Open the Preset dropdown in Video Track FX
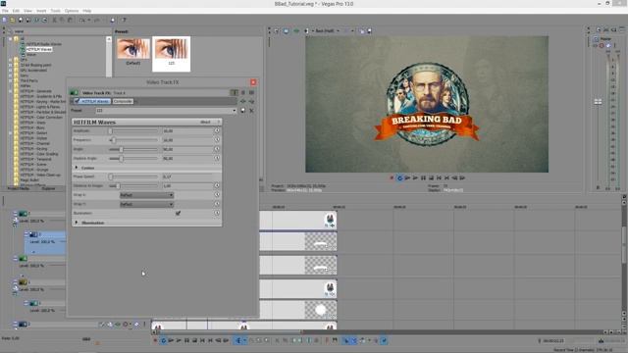Screen dimensions: 628x353 235,111
